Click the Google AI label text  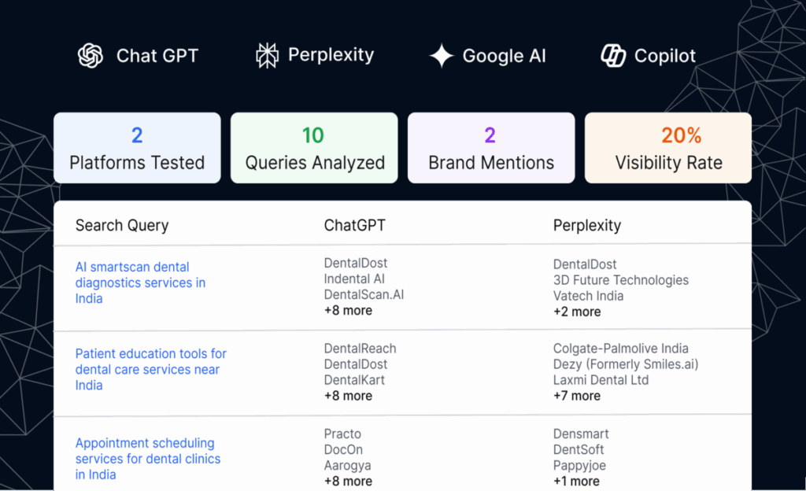point(504,56)
